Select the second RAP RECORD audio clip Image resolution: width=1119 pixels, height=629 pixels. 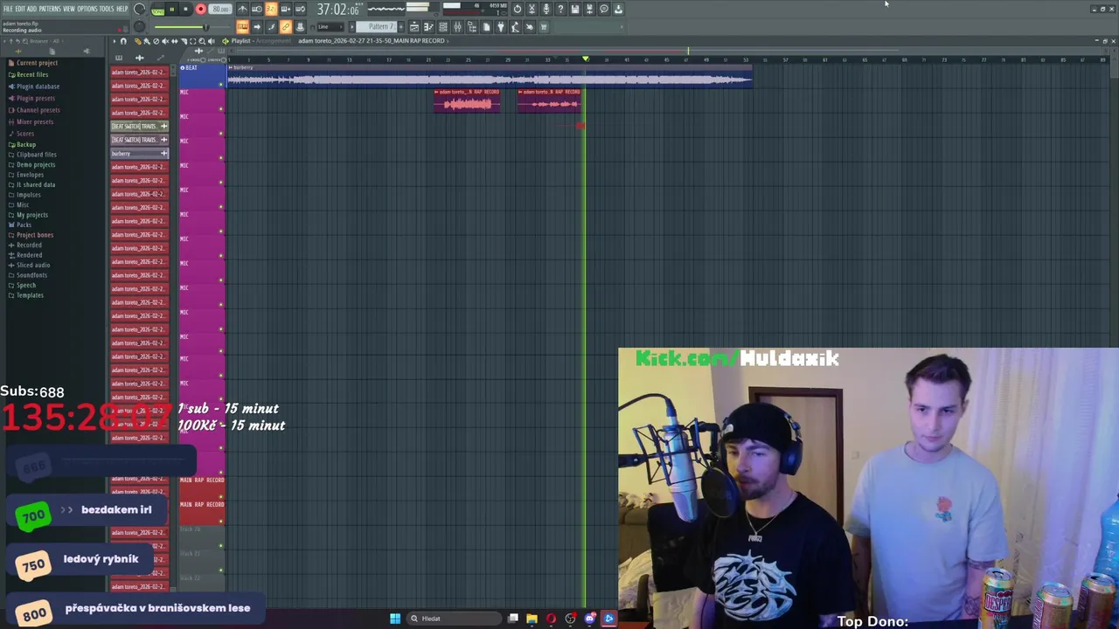point(548,100)
